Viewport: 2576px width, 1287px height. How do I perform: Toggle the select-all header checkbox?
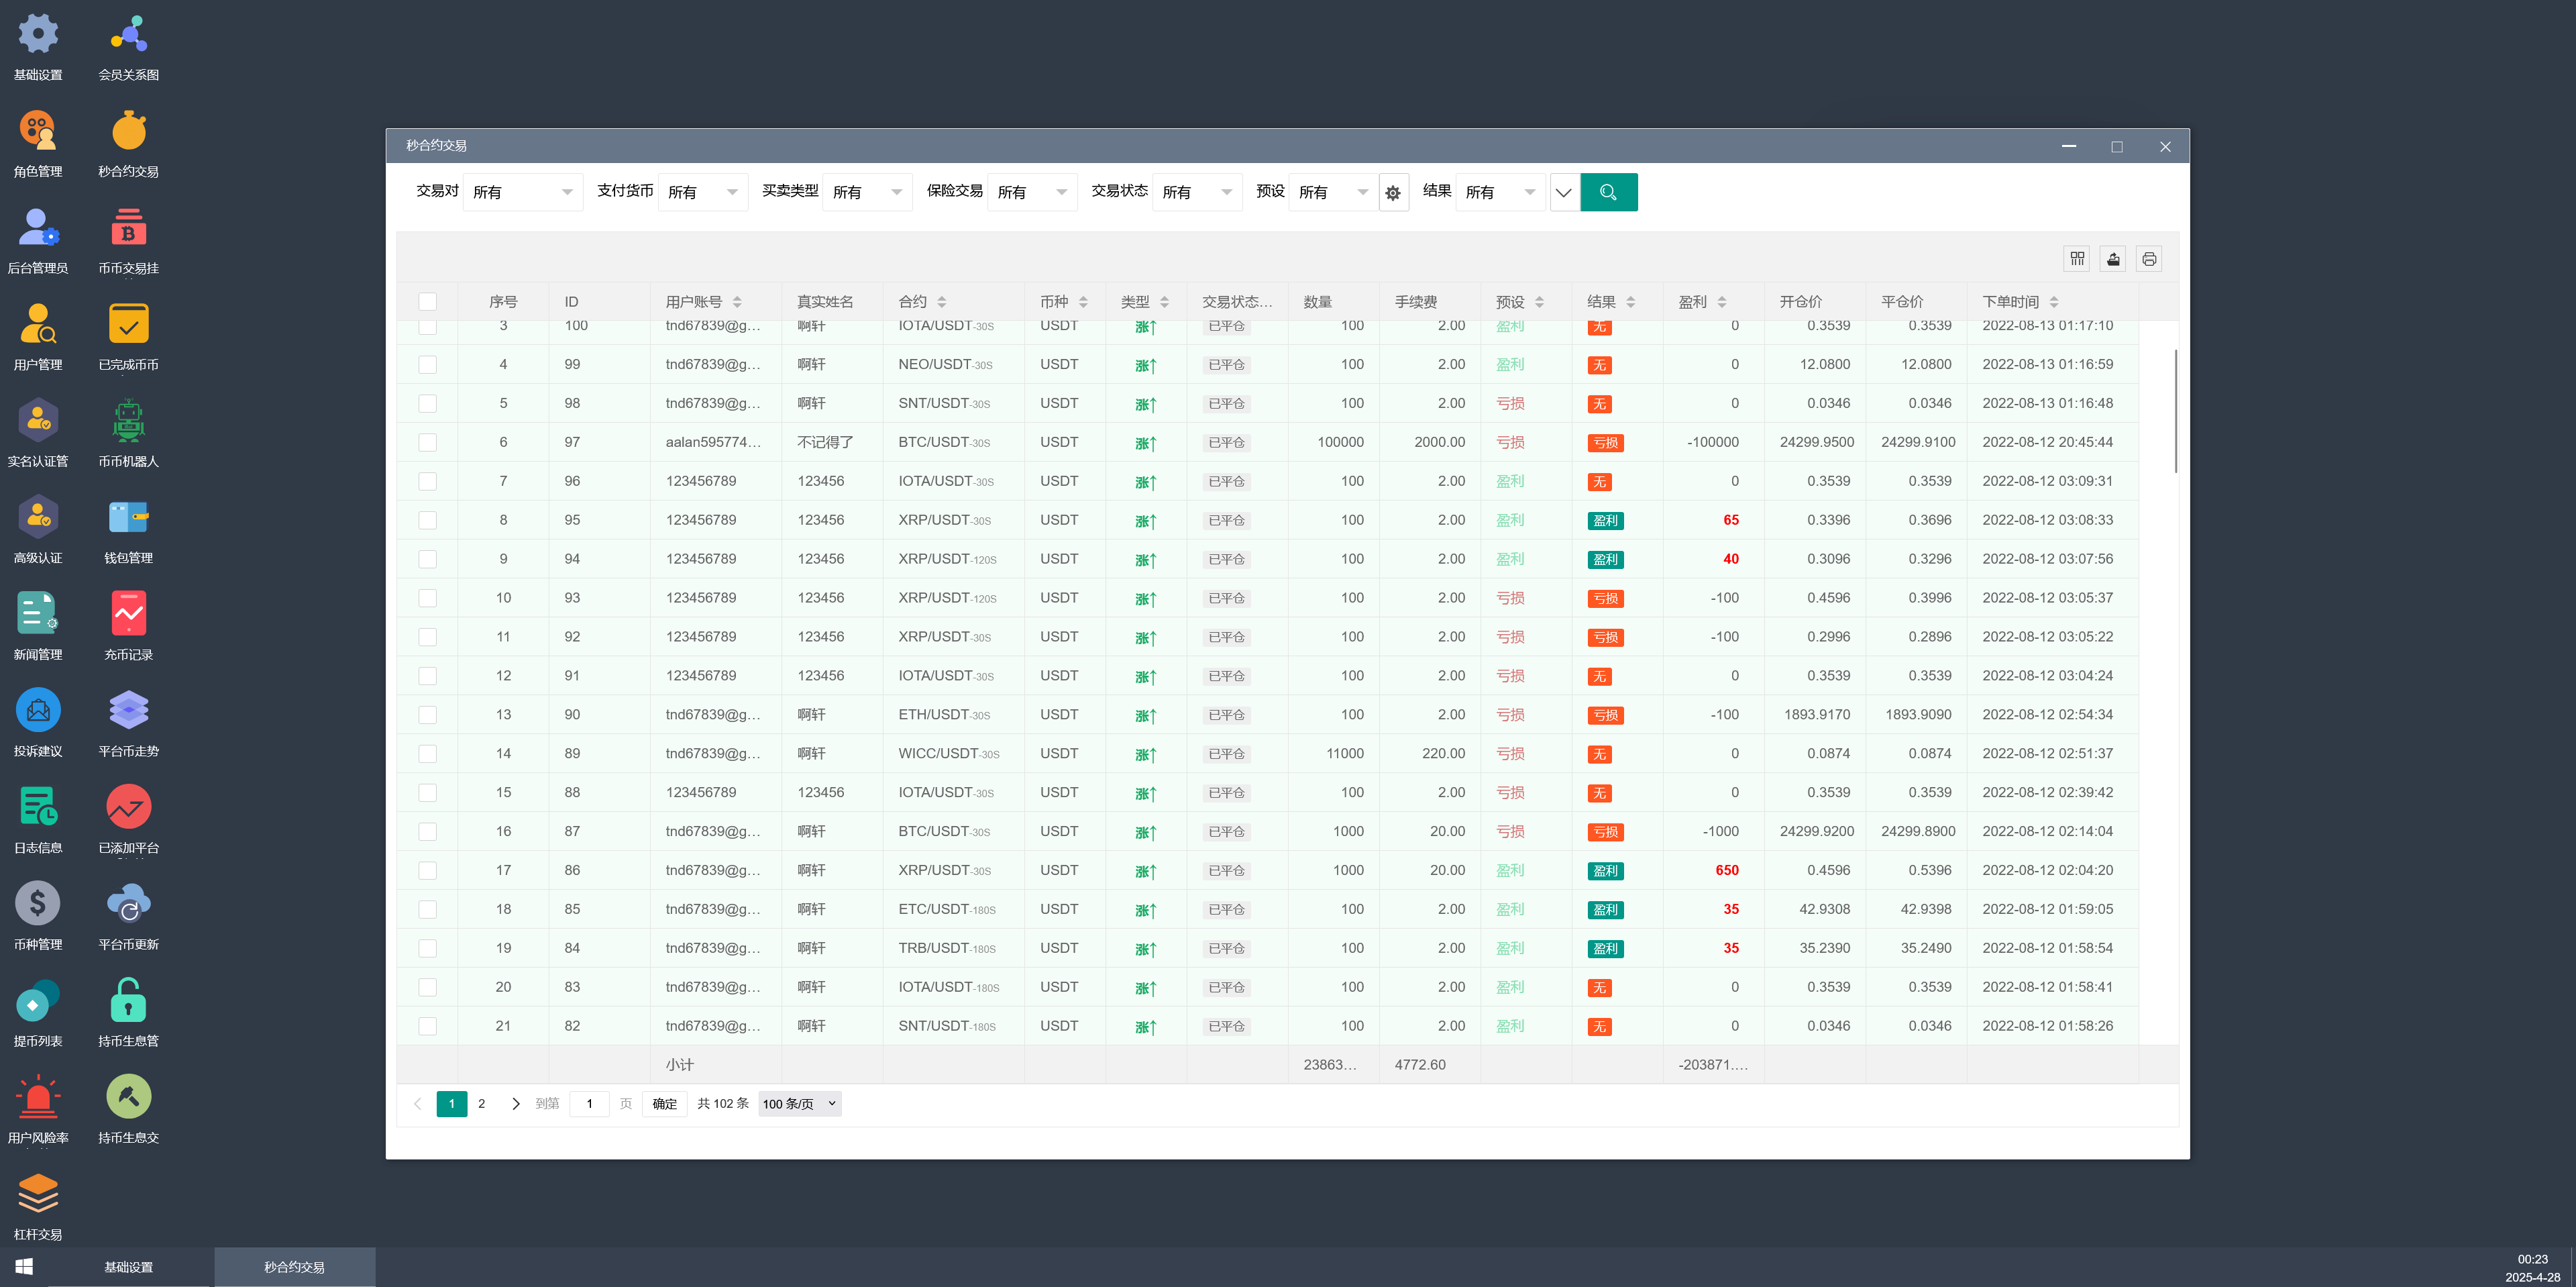[x=427, y=301]
